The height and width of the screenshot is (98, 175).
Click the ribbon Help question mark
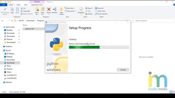174,5
